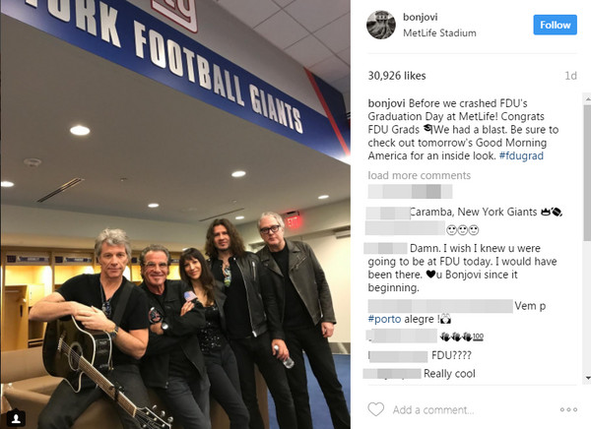Screen dimensions: 591x429
Task: Click the blurred username before Really cool
Action: (x=392, y=374)
